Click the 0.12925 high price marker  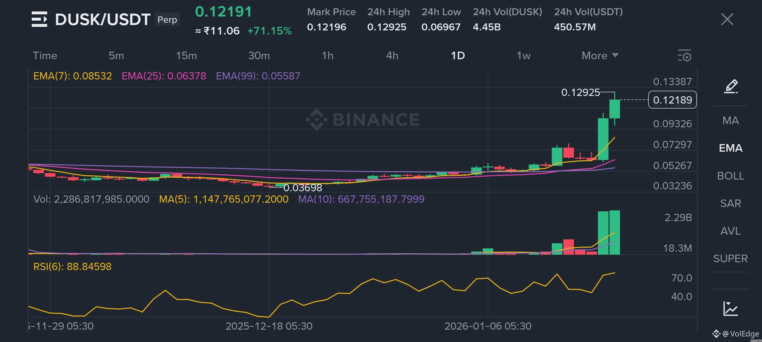click(580, 92)
